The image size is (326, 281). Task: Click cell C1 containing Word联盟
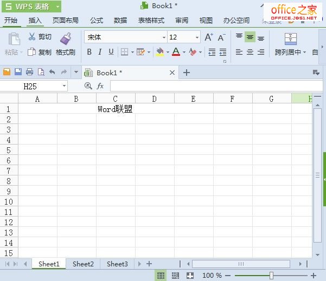(x=116, y=108)
